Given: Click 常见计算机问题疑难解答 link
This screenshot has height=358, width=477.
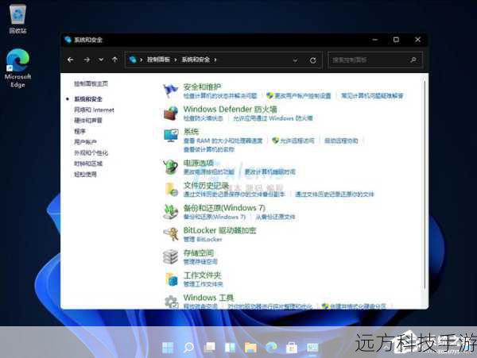Looking at the screenshot, I should coord(372,96).
